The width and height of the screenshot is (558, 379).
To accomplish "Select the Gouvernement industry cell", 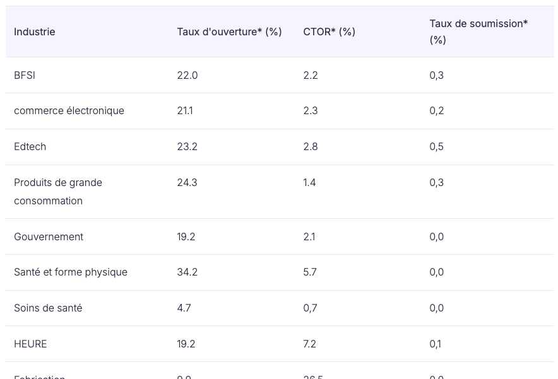I will coord(49,236).
